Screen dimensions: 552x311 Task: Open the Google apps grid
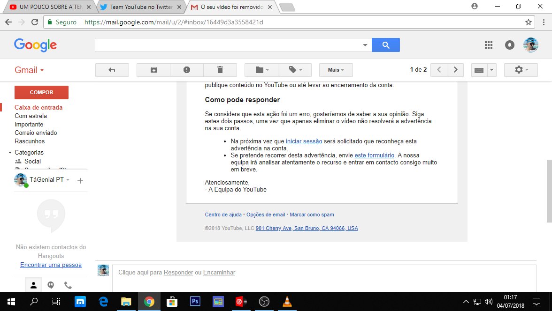(489, 45)
